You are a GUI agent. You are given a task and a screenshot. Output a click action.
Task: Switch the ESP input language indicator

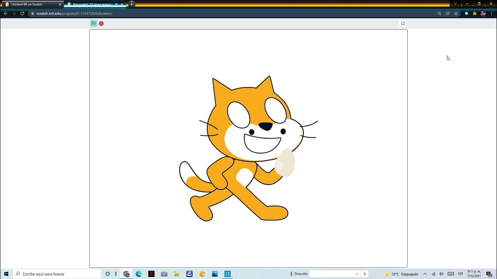pos(461,274)
